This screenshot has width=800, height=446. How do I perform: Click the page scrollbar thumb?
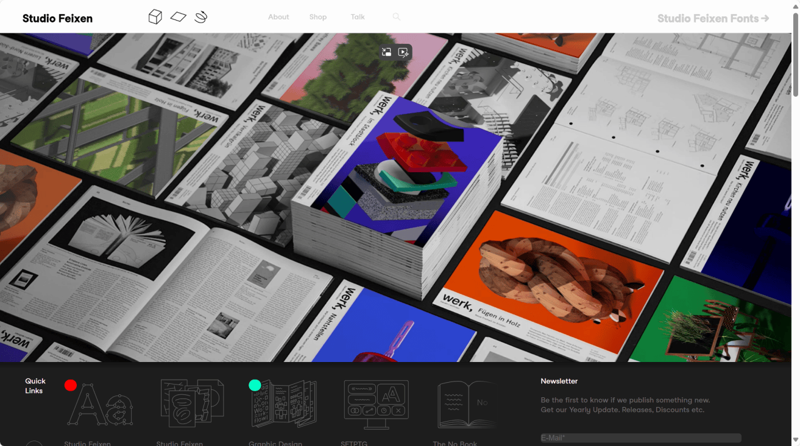click(x=796, y=54)
